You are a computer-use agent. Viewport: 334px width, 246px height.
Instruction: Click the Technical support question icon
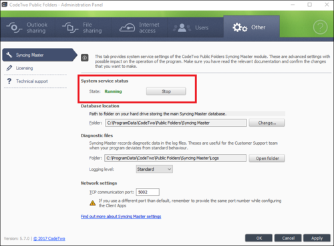(x=9, y=81)
